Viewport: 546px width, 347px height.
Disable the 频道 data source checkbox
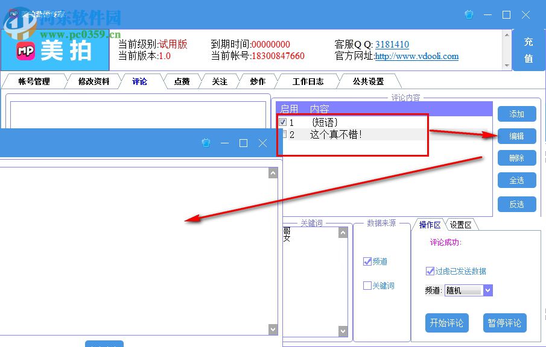[x=367, y=261]
